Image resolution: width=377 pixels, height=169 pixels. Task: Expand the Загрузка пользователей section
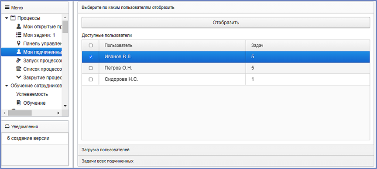(x=225, y=149)
